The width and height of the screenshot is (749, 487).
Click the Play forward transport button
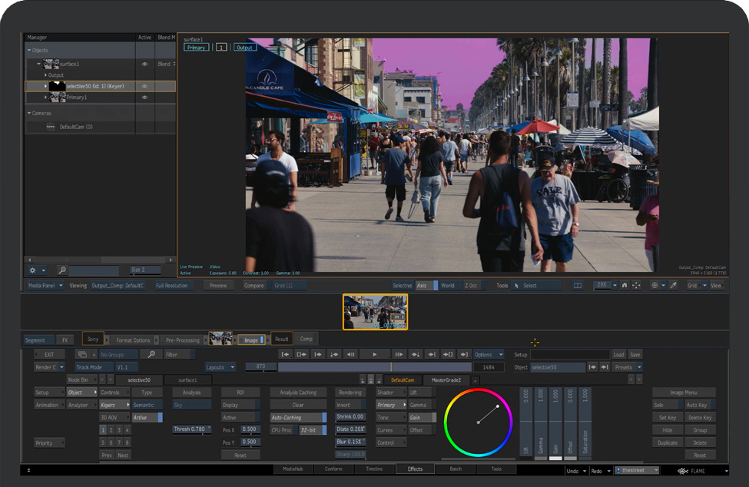tap(375, 354)
